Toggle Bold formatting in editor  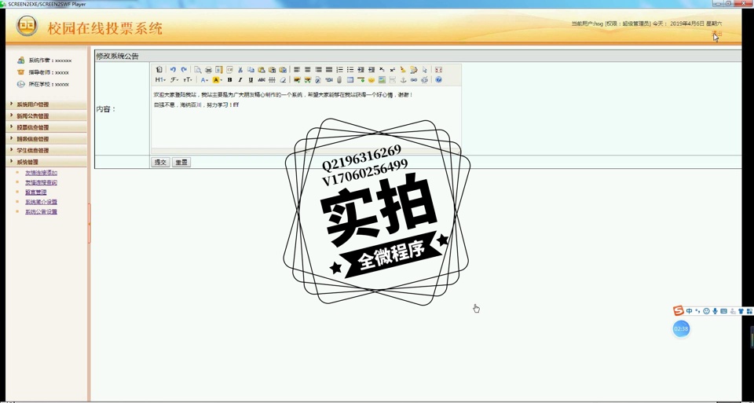tap(229, 80)
